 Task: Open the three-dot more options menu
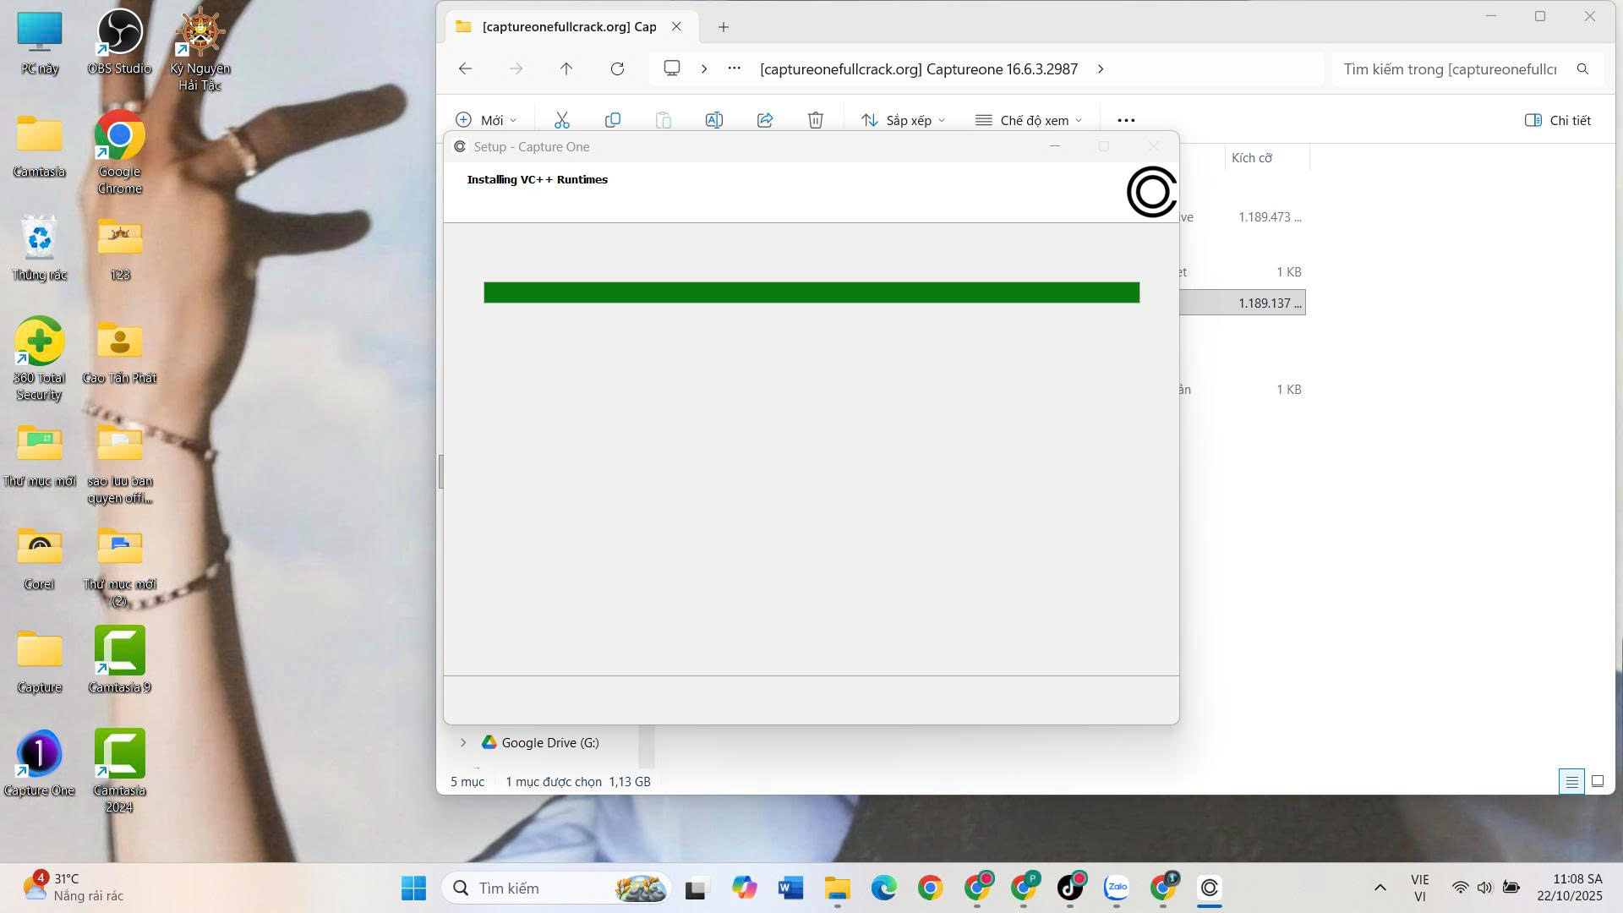tap(1125, 120)
